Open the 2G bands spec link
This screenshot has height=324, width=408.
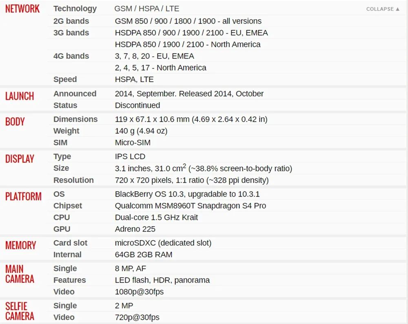pyautogui.click(x=71, y=21)
